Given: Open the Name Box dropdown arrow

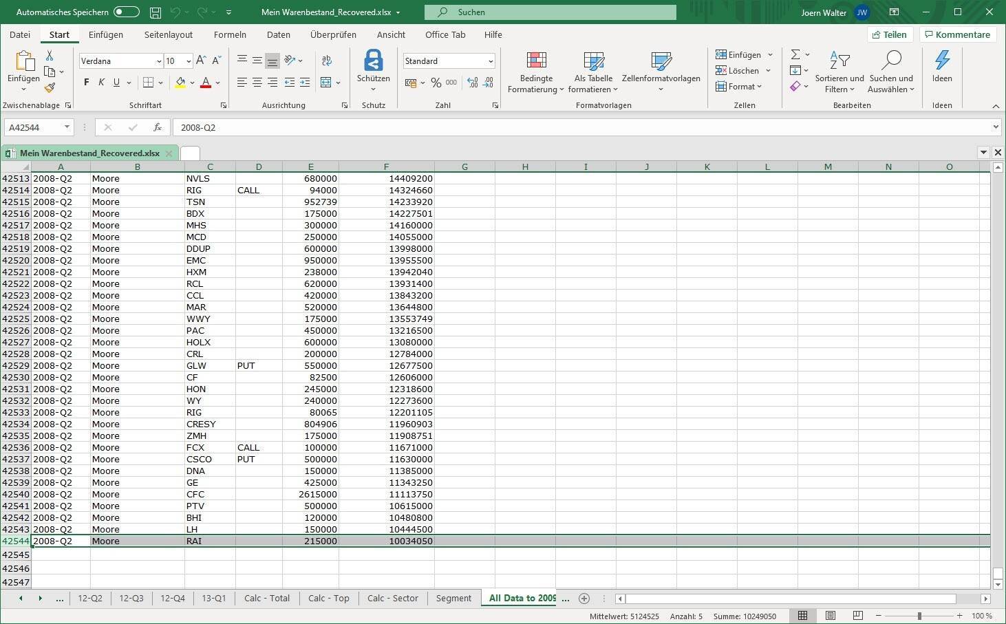Looking at the screenshot, I should pyautogui.click(x=67, y=127).
